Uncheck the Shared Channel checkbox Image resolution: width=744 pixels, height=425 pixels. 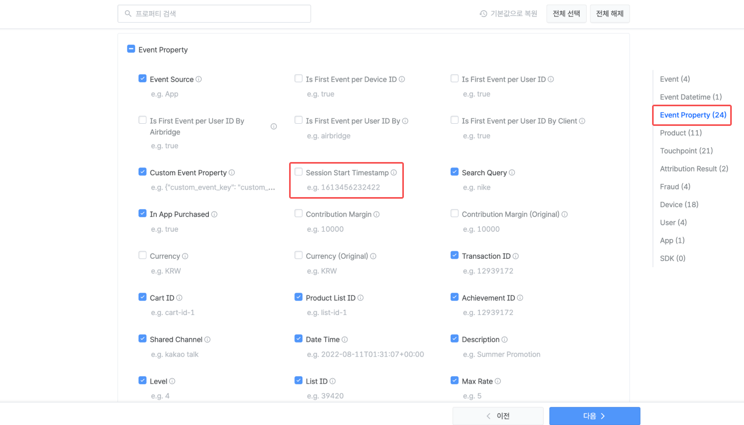coord(142,339)
